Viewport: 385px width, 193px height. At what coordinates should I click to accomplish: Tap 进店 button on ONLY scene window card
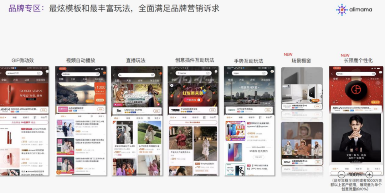[318, 162]
